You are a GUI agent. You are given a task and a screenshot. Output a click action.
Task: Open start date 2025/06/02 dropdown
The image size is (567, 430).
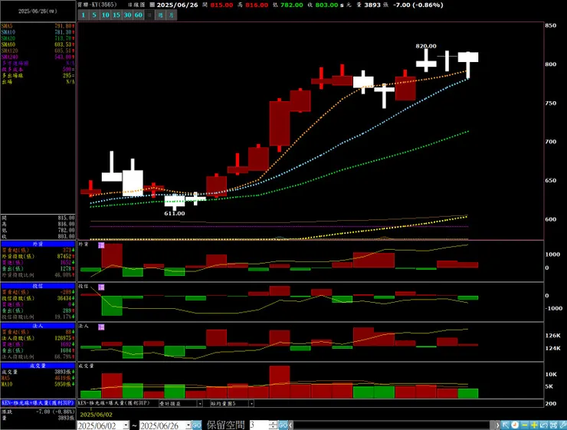(x=126, y=425)
